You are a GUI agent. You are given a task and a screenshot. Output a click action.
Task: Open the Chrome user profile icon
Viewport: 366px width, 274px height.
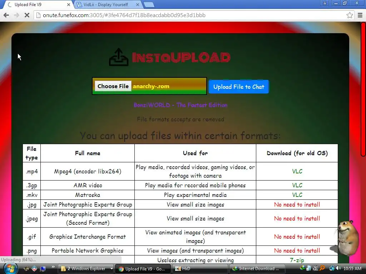pos(325,3)
